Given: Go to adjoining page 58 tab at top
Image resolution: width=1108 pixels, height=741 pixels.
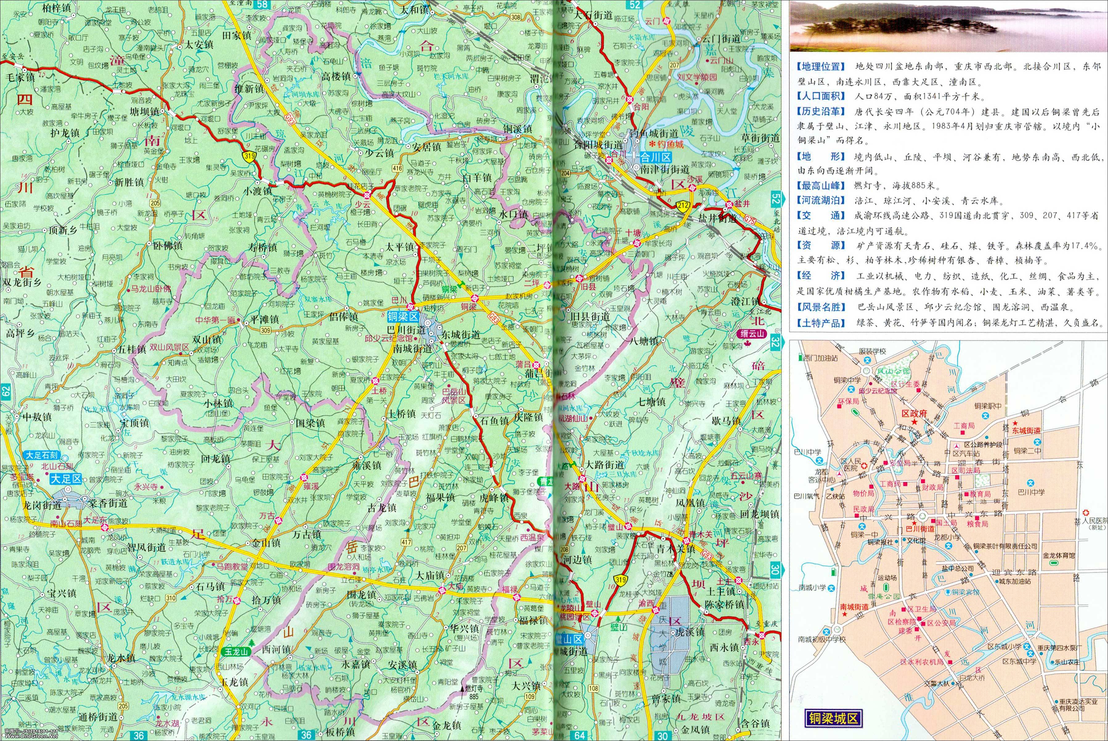Looking at the screenshot, I should point(262,5).
